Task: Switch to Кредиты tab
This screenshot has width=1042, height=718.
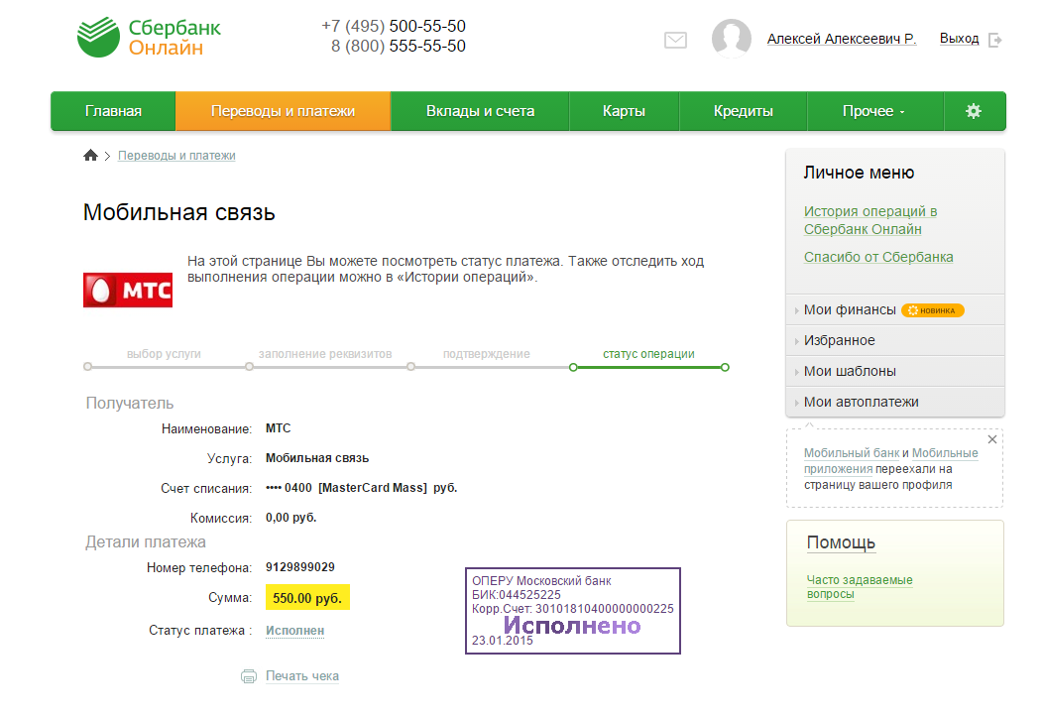Action: coord(743,111)
